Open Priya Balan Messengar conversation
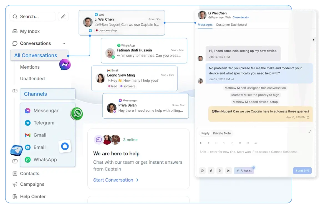The height and width of the screenshot is (213, 333). tap(146, 106)
